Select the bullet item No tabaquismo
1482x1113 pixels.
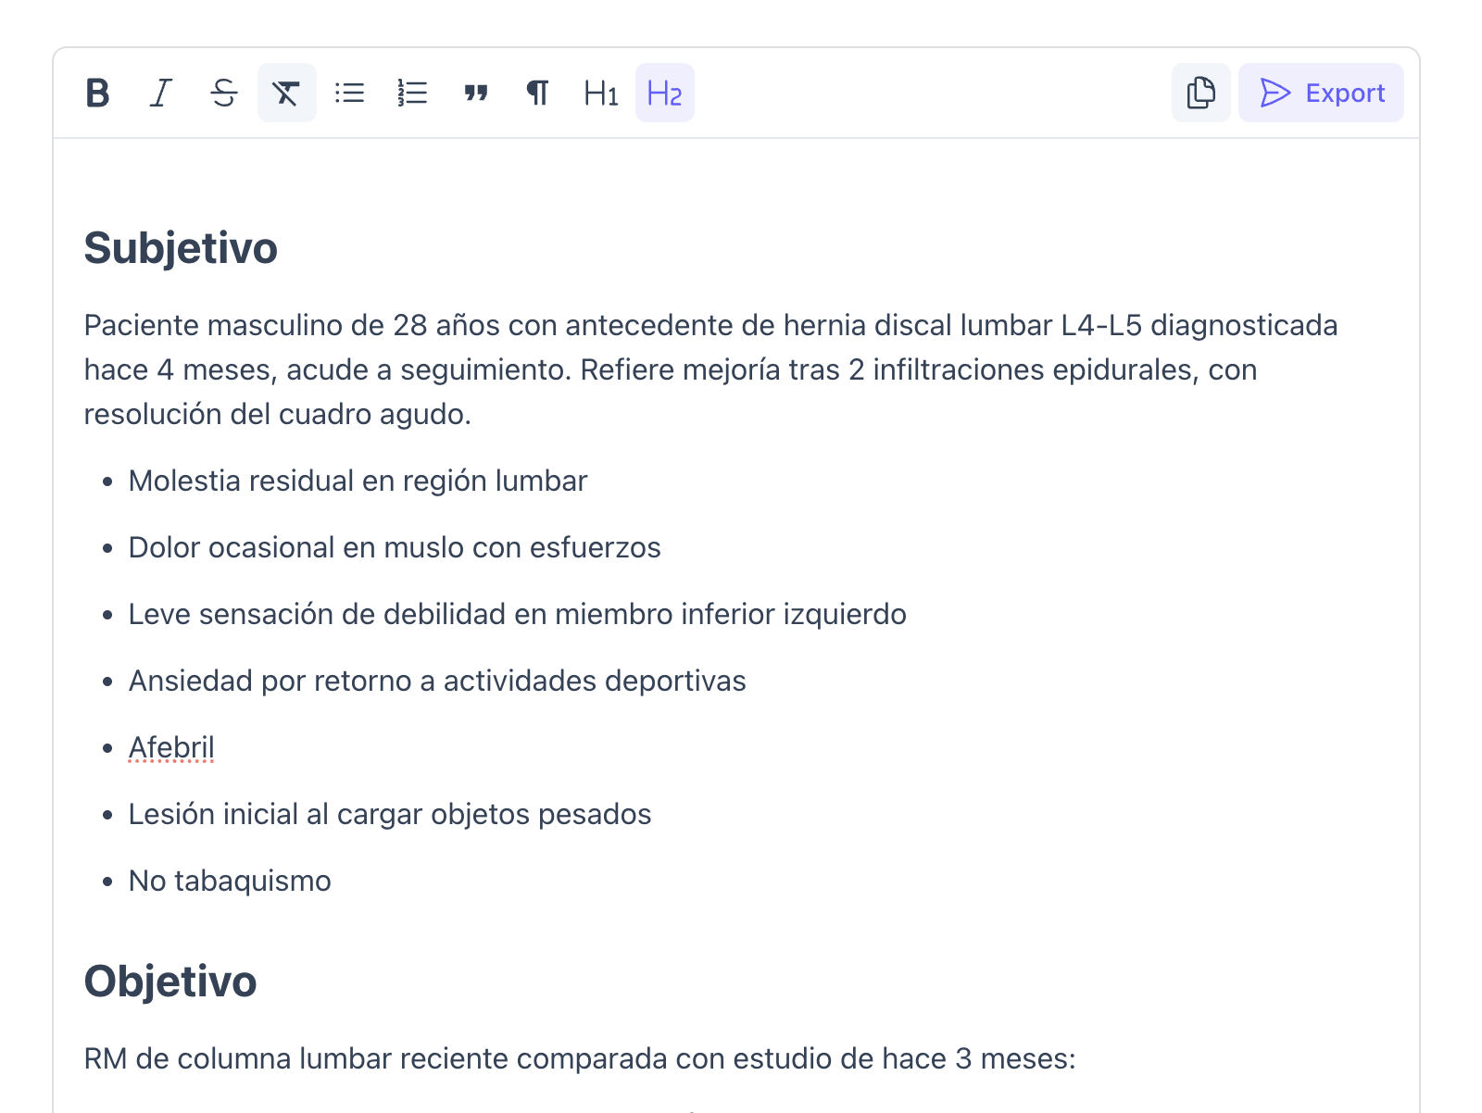pos(229,881)
